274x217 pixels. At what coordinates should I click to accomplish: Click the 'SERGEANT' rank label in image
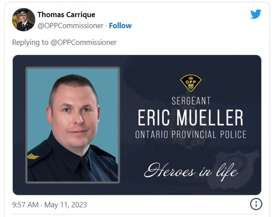click(191, 101)
